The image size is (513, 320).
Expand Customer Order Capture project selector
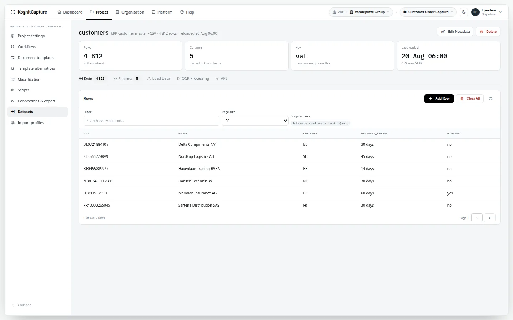pyautogui.click(x=428, y=12)
